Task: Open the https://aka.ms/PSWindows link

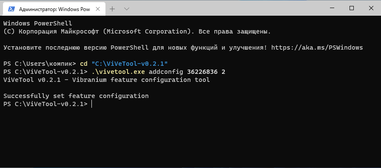Action: click(317, 48)
